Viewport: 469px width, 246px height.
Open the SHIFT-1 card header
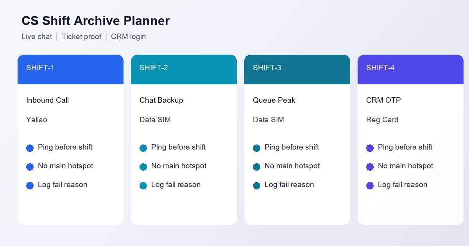tap(70, 70)
